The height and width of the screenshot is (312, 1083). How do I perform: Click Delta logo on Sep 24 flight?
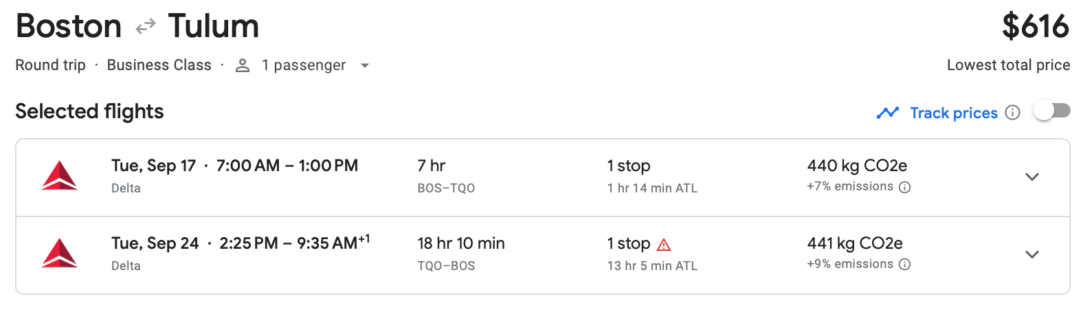(60, 253)
